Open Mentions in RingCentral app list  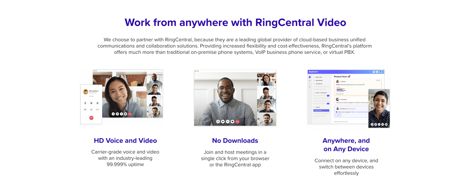(318, 77)
